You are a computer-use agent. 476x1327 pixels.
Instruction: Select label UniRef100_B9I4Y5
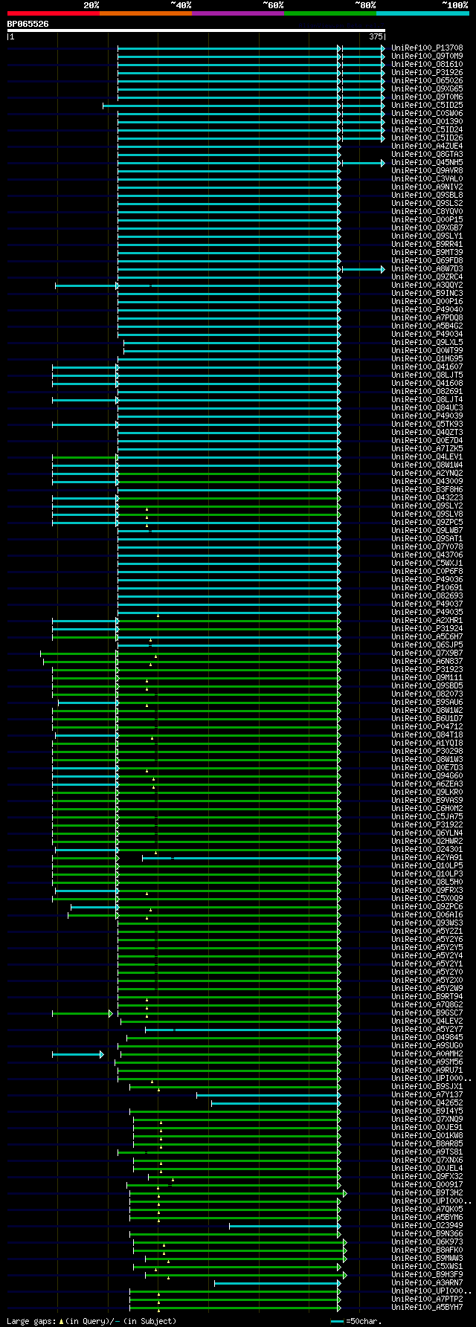tap(427, 1111)
